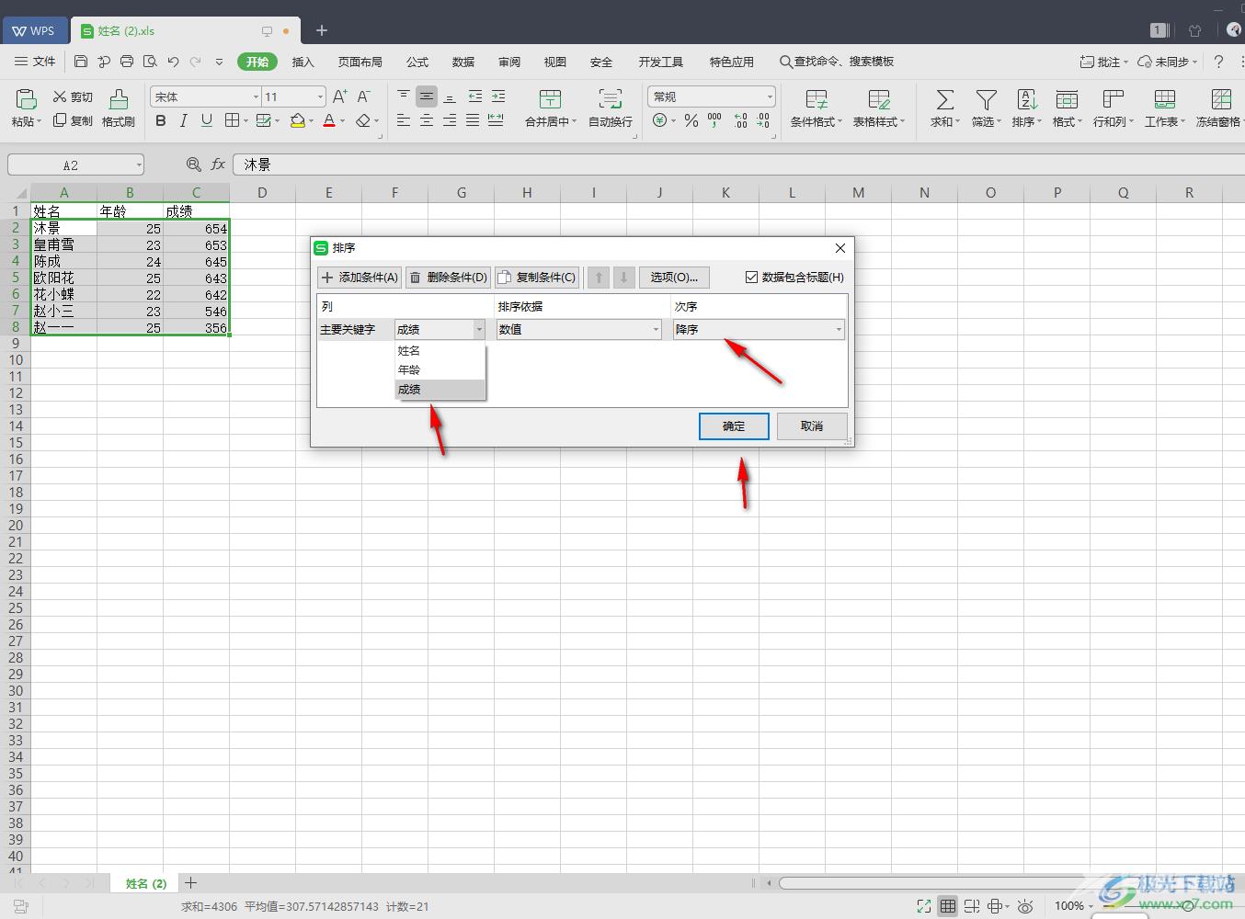
Task: Select 年龄 from the column list
Action: coord(440,369)
